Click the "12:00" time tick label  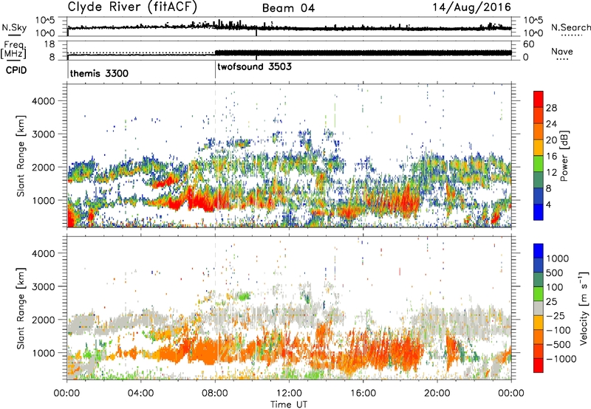[x=289, y=393]
